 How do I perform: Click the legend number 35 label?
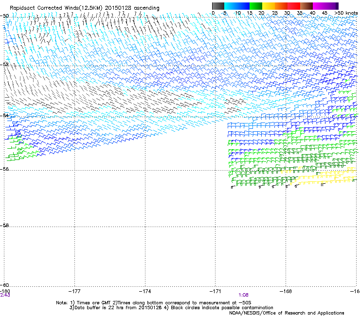click(x=300, y=13)
